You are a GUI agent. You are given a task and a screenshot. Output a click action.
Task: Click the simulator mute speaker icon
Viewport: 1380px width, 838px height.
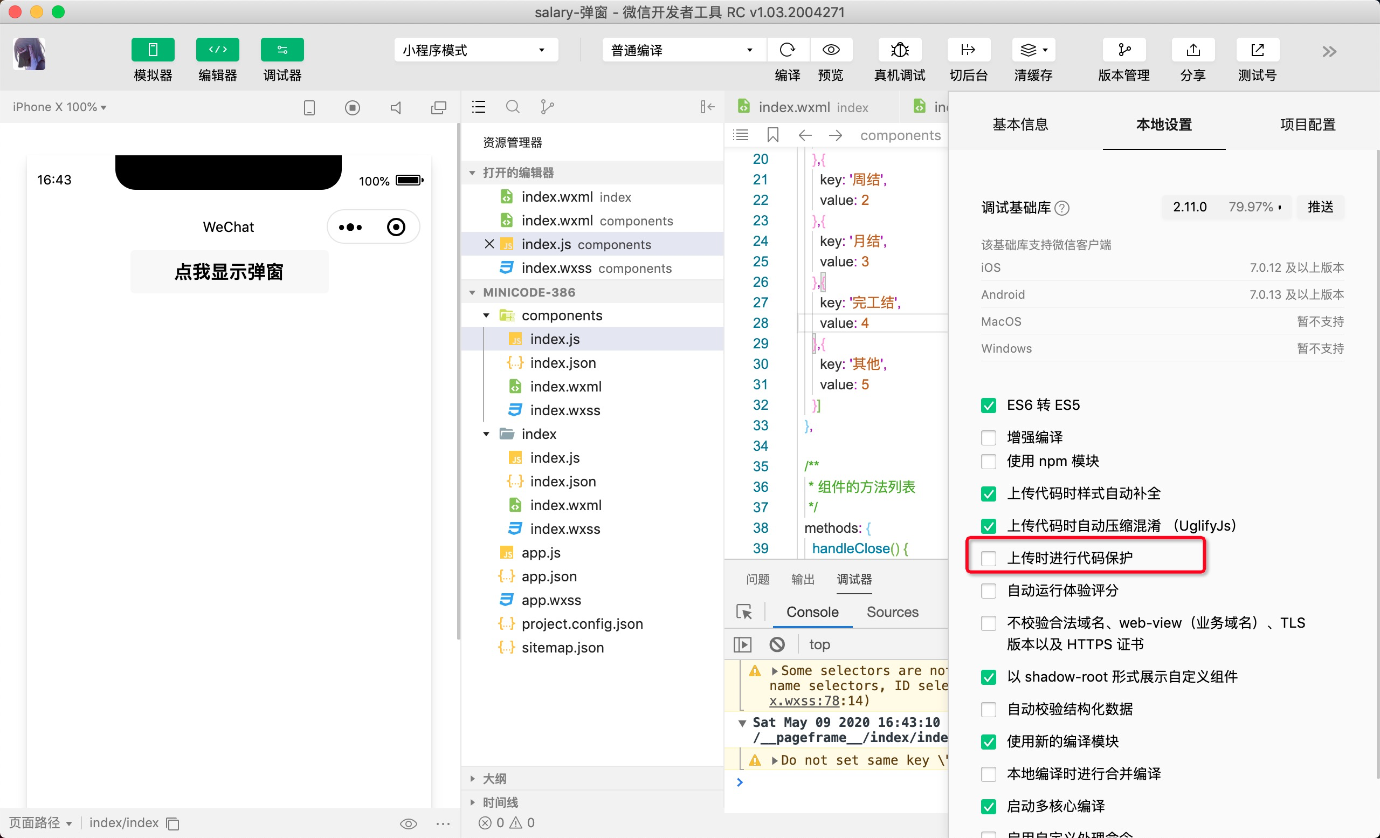(396, 107)
